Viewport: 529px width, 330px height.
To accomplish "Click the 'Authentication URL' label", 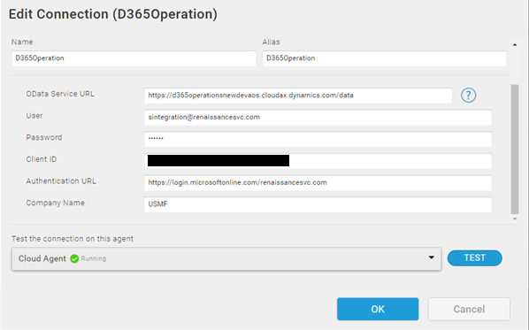I will click(61, 181).
